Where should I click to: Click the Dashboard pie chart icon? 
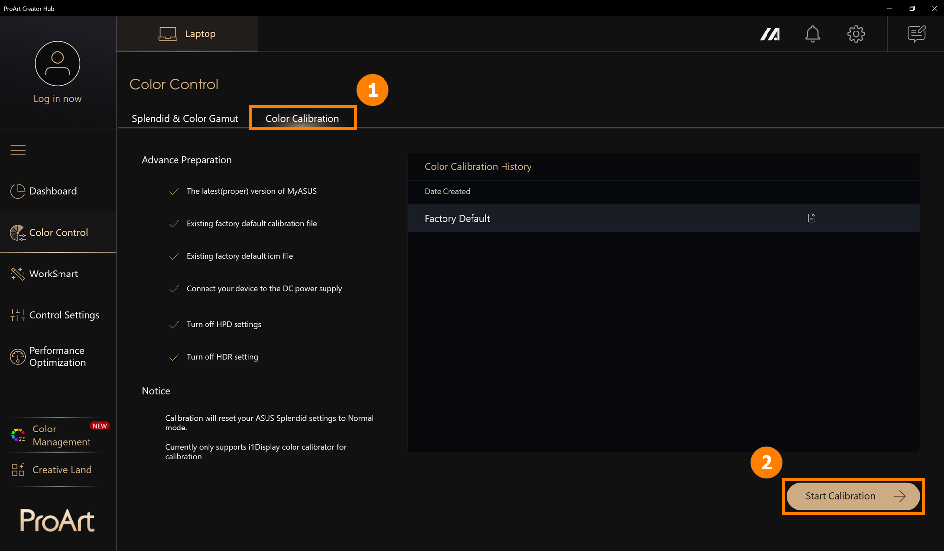click(x=18, y=191)
